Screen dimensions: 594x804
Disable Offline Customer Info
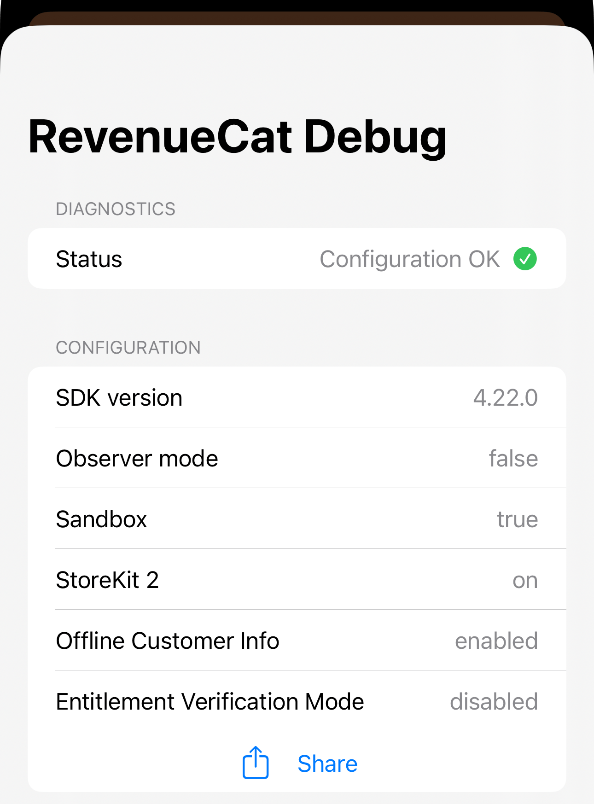297,641
